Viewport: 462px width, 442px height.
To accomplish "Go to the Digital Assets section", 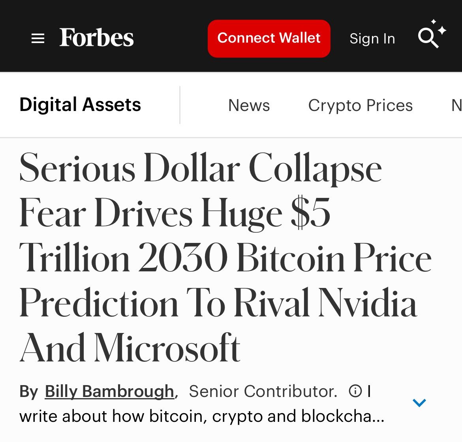I will [80, 105].
